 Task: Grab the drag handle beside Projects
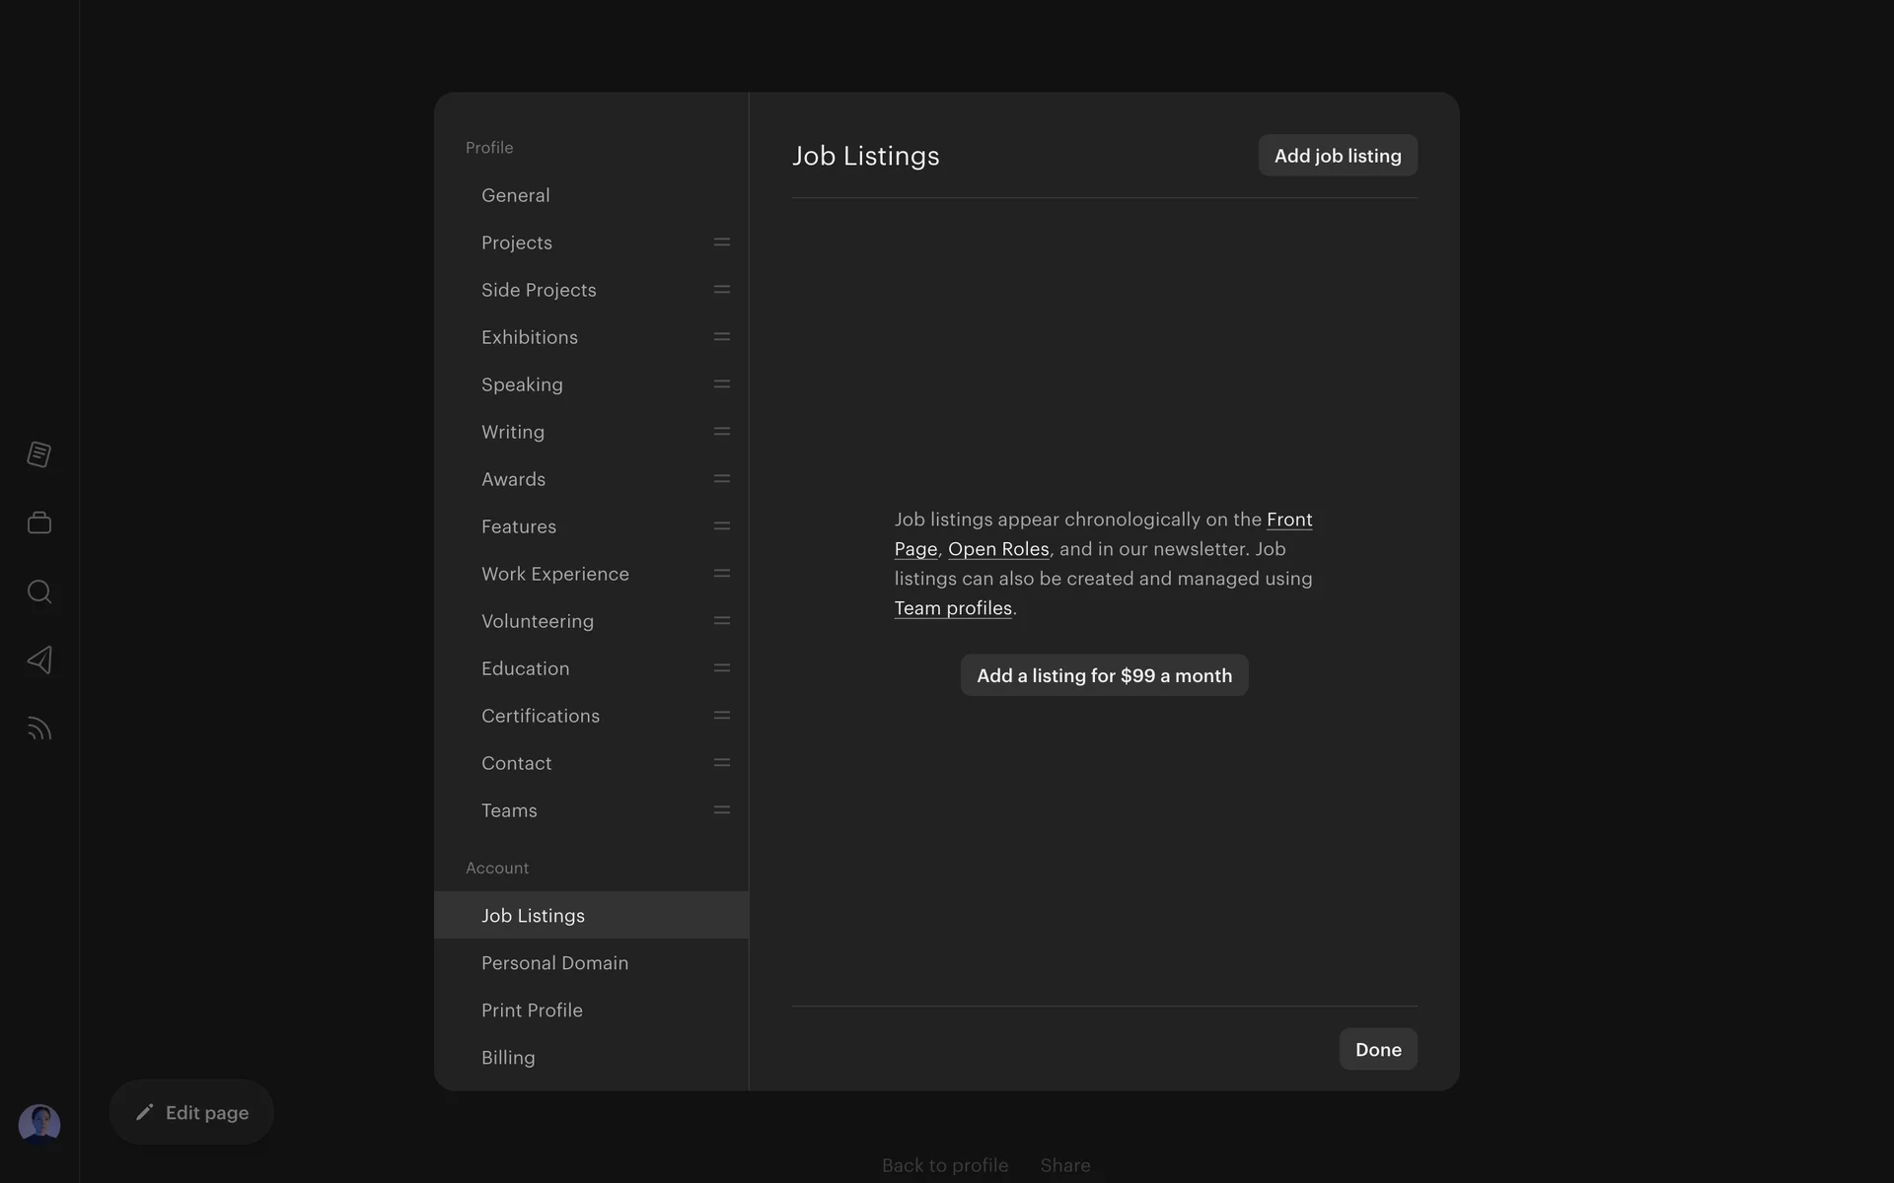point(721,243)
